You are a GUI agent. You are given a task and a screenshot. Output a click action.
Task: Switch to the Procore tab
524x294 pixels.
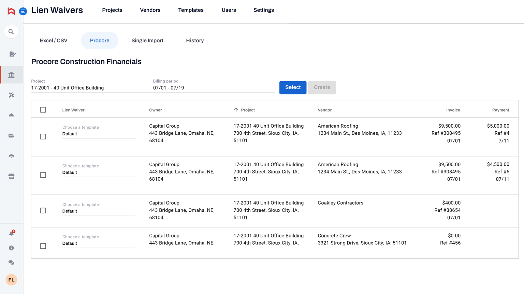click(x=100, y=40)
